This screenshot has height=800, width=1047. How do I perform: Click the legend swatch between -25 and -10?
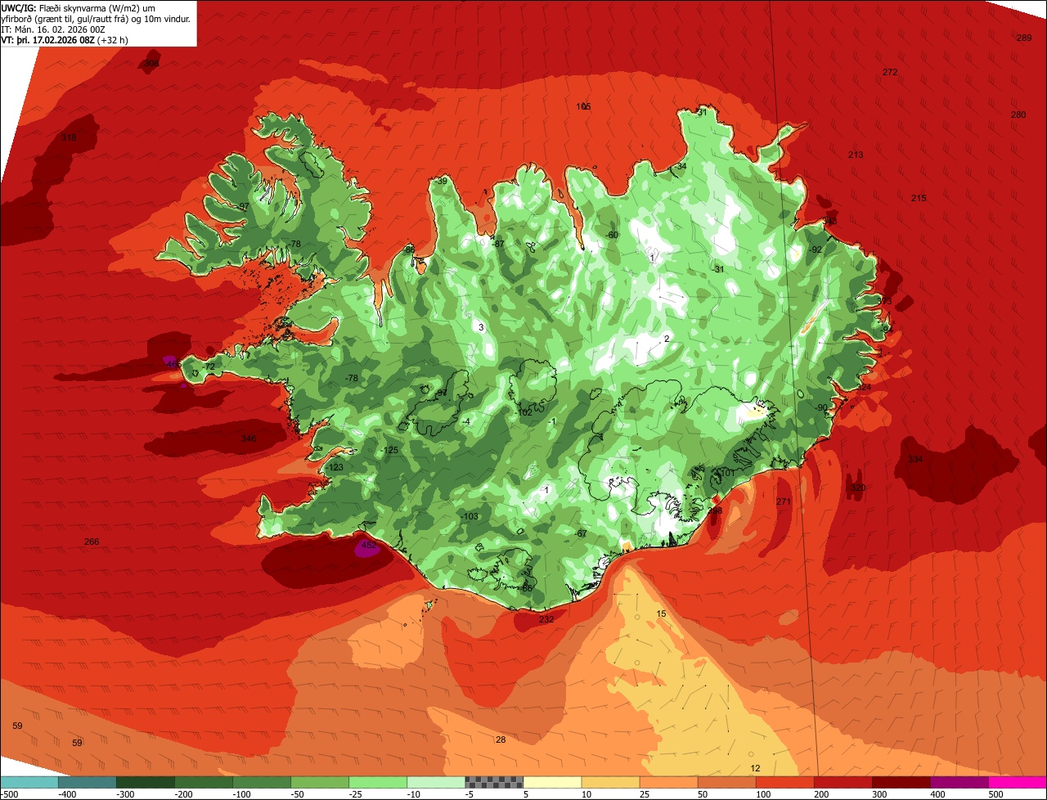378,782
